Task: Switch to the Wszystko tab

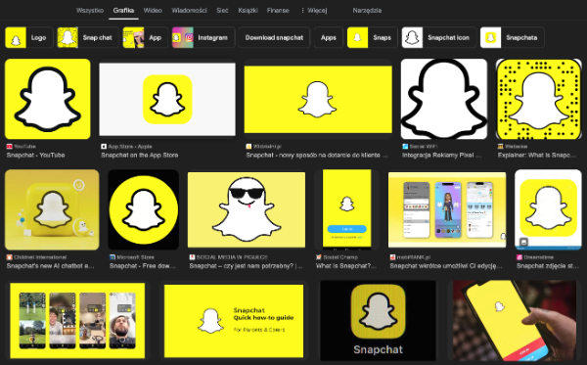Action: pyautogui.click(x=90, y=11)
